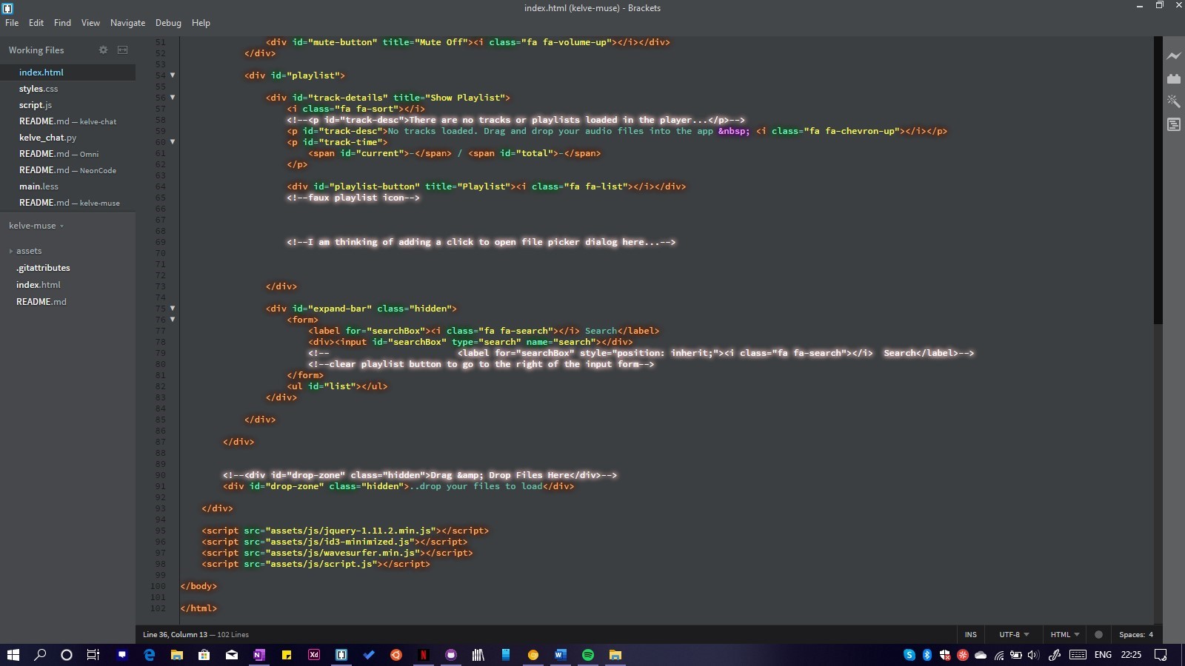Click the linting status circle indicator
The image size is (1185, 666).
click(x=1098, y=634)
